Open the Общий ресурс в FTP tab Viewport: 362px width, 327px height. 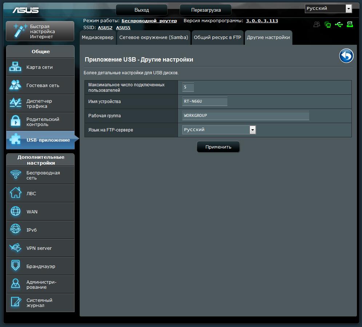pyautogui.click(x=218, y=38)
